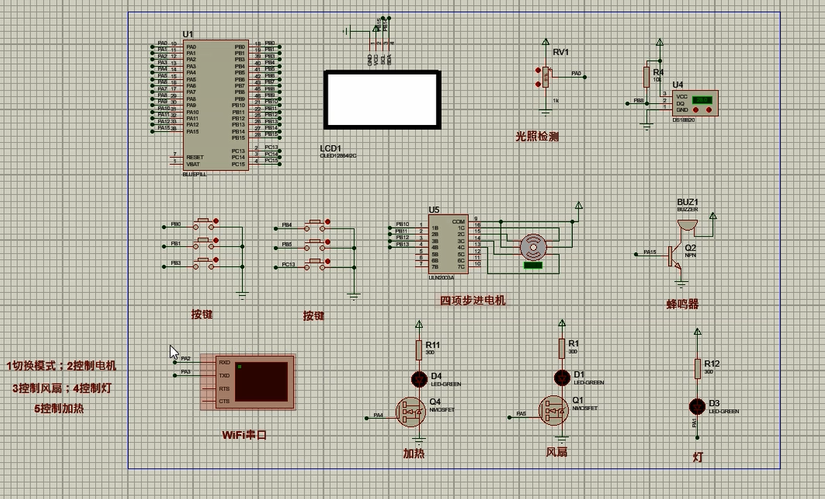
Task: Click the WiFi serial virtual terminal screen
Action: pos(261,381)
